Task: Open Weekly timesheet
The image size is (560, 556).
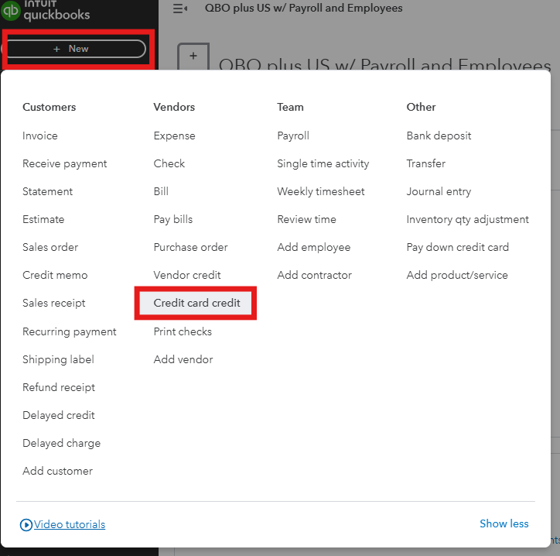Action: coord(321,191)
